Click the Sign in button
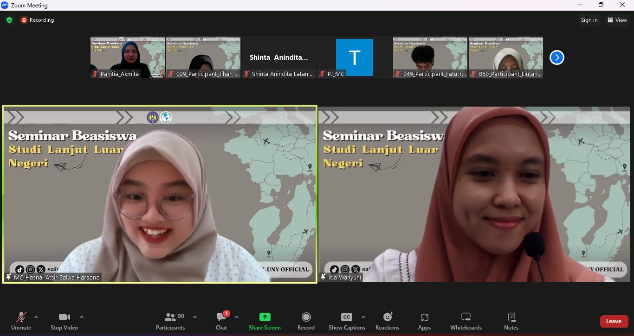The image size is (634, 336). click(x=589, y=20)
